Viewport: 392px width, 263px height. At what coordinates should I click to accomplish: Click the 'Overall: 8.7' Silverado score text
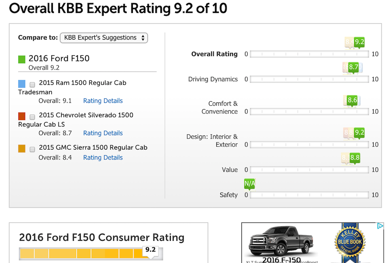pyautogui.click(x=55, y=133)
